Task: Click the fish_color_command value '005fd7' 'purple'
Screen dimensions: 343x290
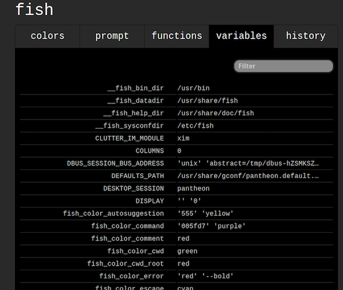Action: (x=212, y=226)
